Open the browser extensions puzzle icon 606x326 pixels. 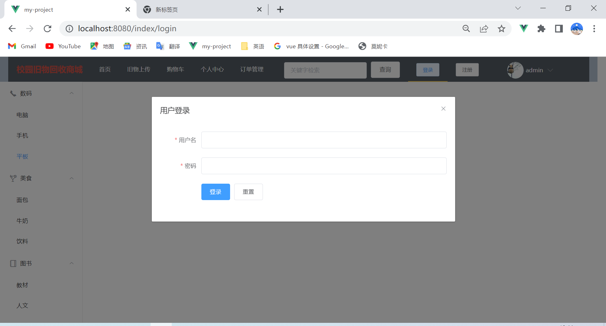tap(541, 28)
